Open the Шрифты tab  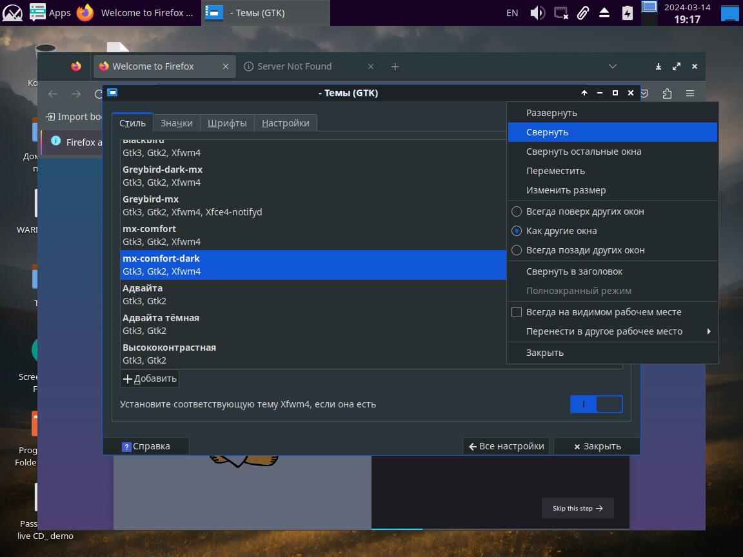click(x=227, y=123)
